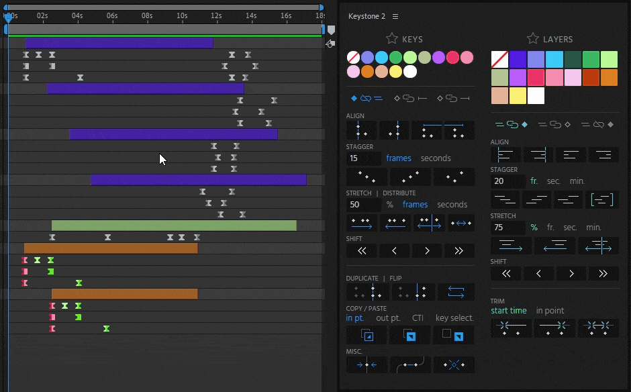
Task: Stagger keys ascending icon
Action: (410, 177)
